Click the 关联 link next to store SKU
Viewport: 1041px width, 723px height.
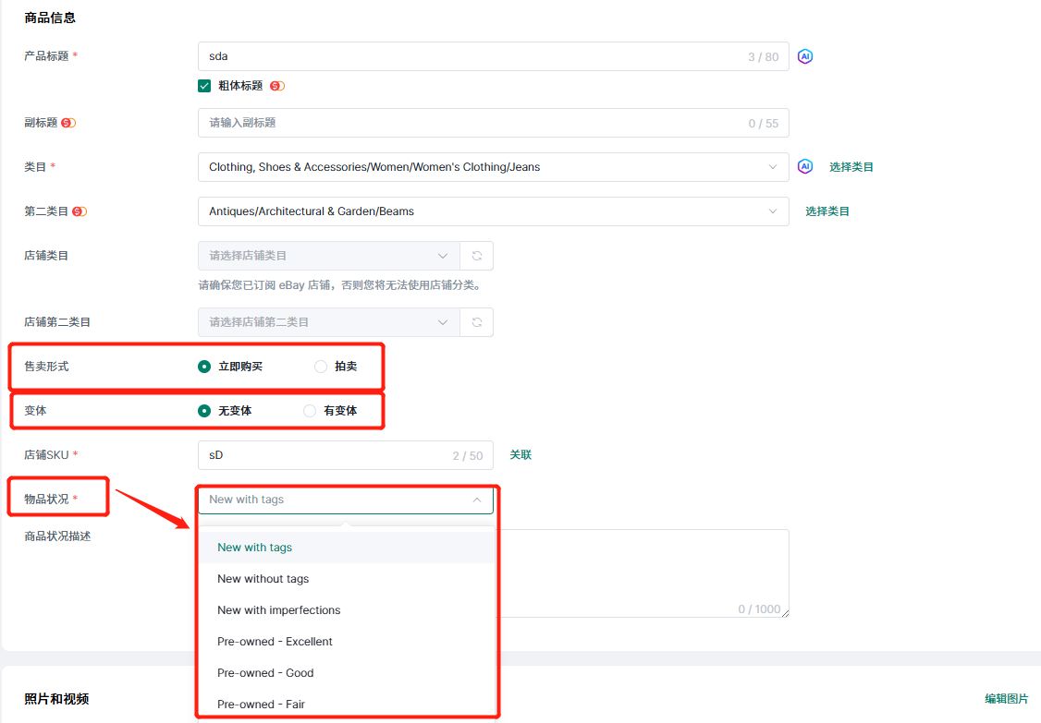[520, 455]
